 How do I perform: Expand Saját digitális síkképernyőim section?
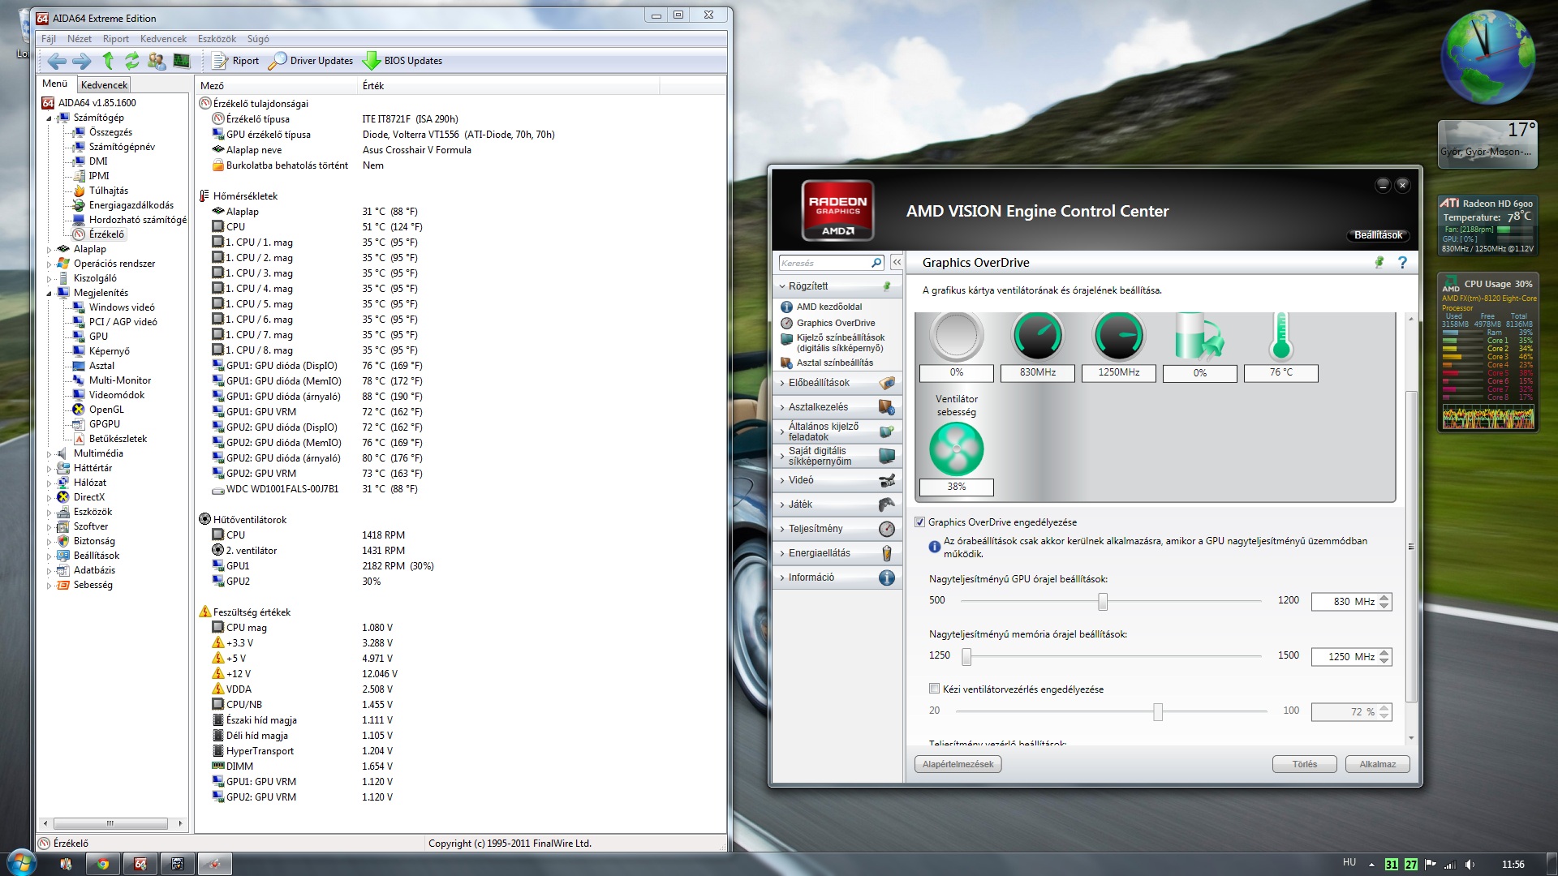pyautogui.click(x=837, y=456)
